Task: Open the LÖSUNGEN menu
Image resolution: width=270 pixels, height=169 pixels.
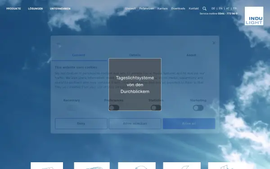Action: (x=36, y=9)
